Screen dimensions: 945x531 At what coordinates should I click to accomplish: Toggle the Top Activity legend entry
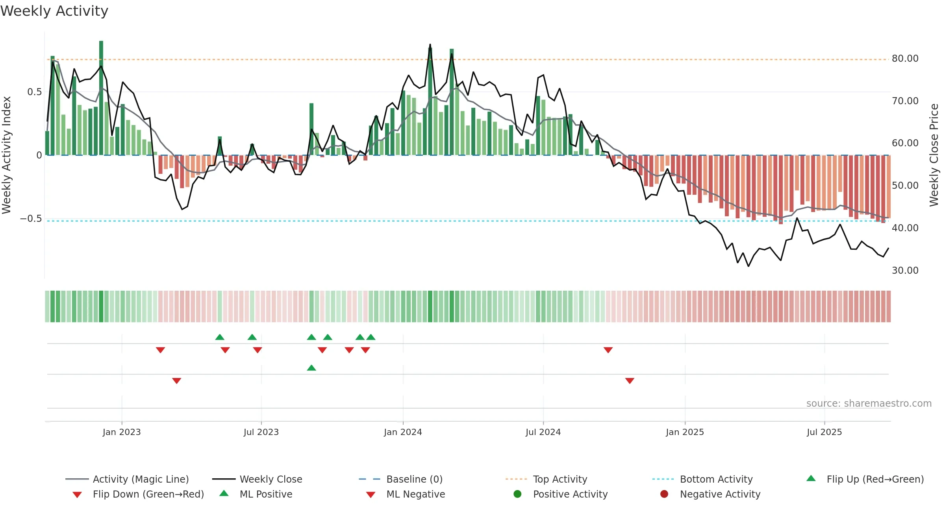click(x=547, y=479)
